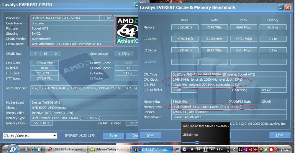295x153 pixels.
Task: Select the DRAM:FSB Ratio value CPU/5 in benchmark
Action: coord(274,102)
